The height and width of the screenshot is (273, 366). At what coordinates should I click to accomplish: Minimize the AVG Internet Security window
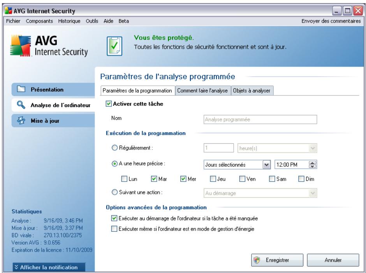(336, 11)
